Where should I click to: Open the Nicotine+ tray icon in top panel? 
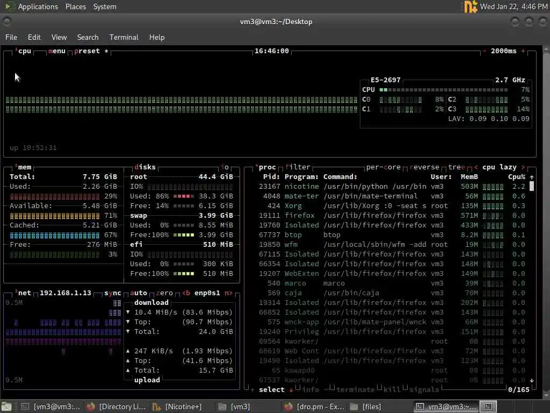471,6
